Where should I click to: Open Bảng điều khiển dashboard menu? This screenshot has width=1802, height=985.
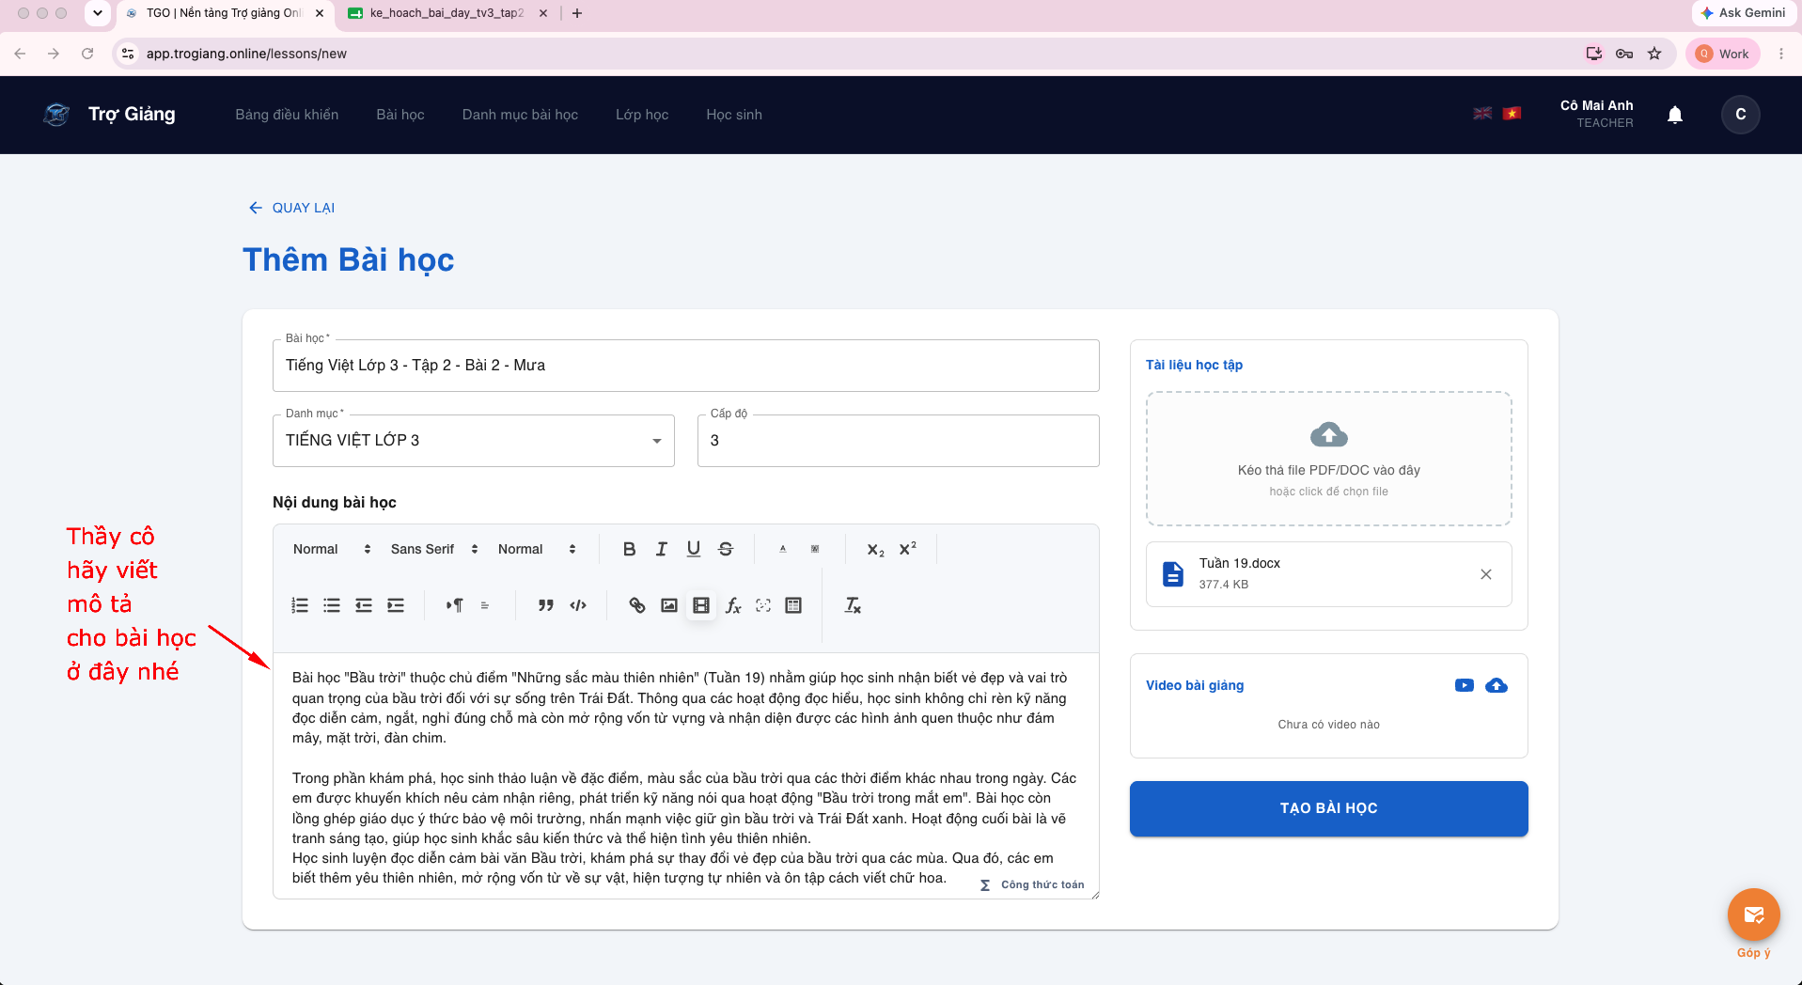coord(287,115)
